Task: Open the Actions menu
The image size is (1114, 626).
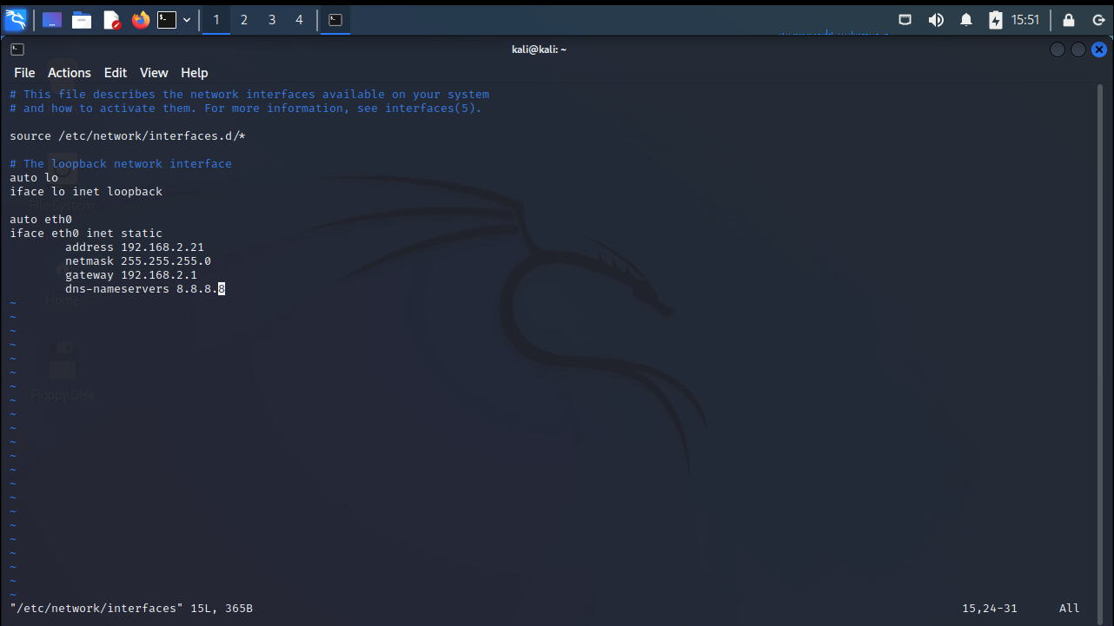Action: 70,73
